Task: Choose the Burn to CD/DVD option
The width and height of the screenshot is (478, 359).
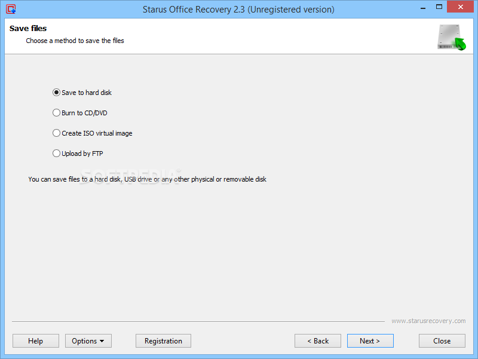Action: (80, 113)
